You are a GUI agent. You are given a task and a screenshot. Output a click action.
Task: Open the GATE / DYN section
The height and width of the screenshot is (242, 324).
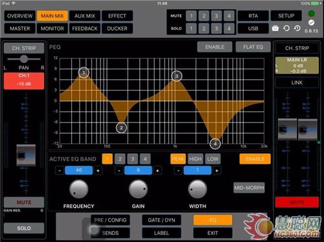point(161,220)
